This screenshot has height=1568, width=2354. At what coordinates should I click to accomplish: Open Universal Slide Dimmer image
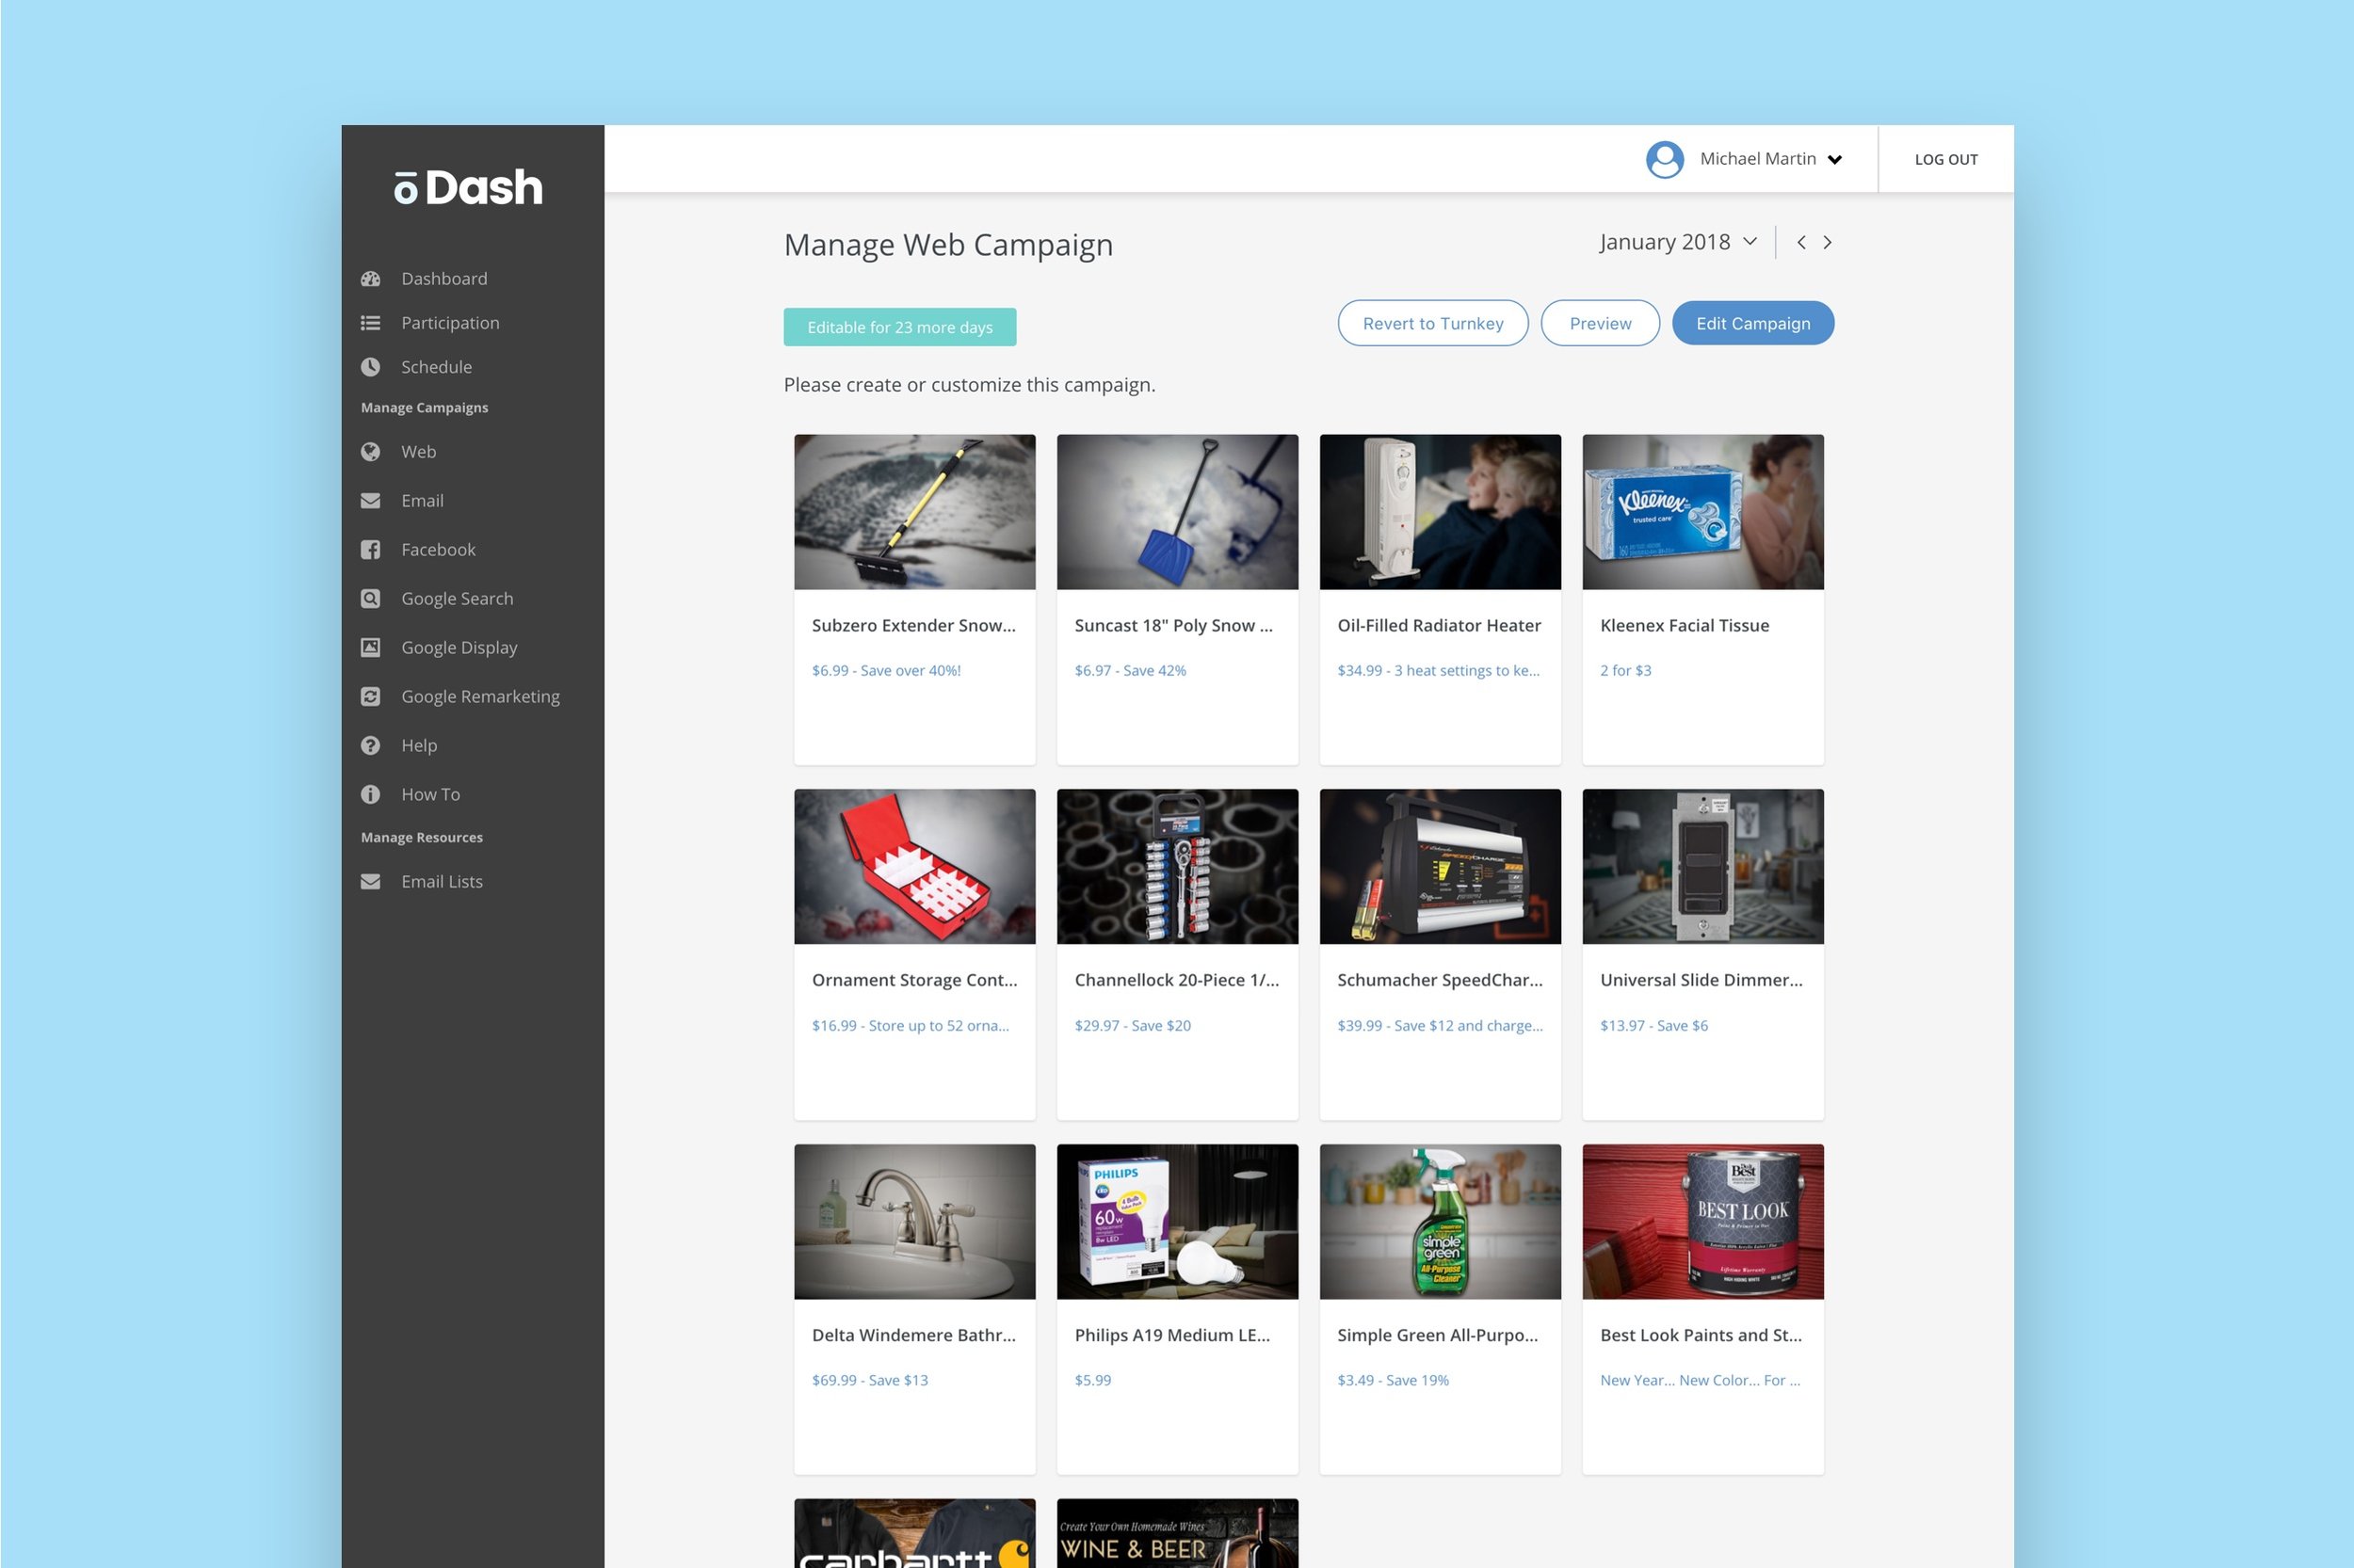point(1702,867)
